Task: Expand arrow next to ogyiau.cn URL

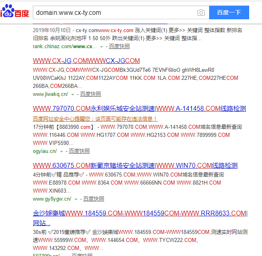Action: click(61, 152)
